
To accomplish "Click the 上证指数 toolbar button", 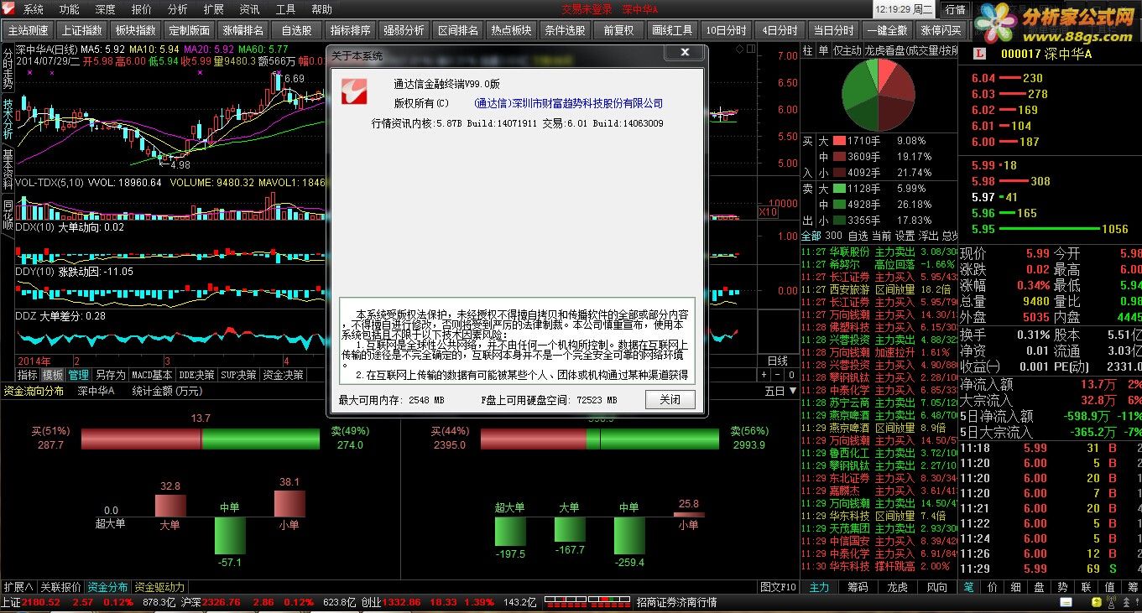I will (x=82, y=30).
